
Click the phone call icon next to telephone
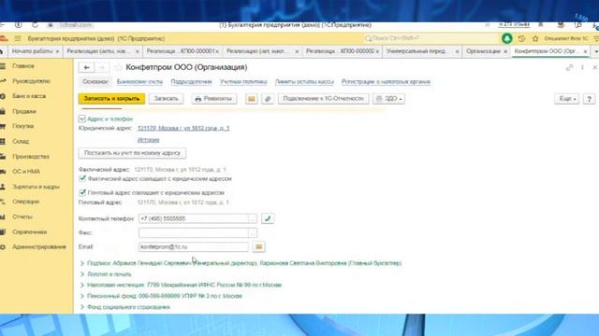coord(268,218)
